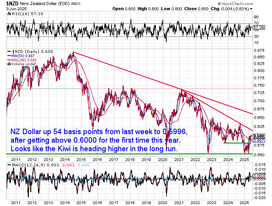
Task: Click the 'MA(200) 0.589' legend entry
Action: (24, 60)
